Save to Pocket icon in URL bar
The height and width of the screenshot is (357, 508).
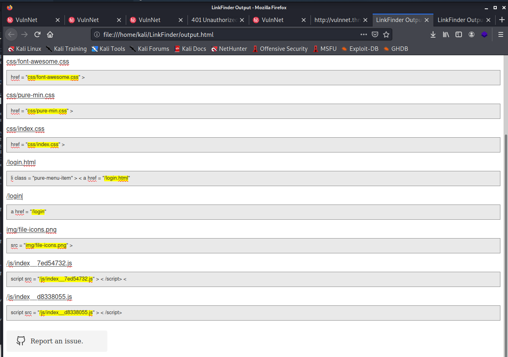point(375,35)
